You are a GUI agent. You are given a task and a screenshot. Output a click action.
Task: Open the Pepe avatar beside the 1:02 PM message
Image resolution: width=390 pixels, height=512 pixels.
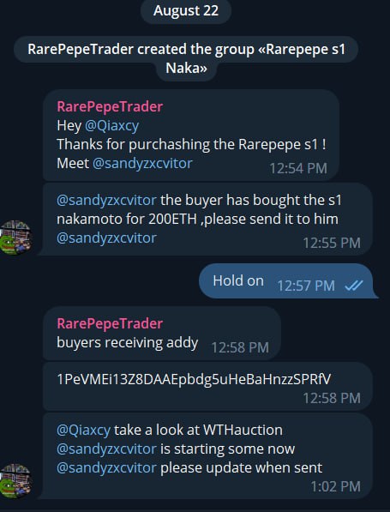(15, 480)
